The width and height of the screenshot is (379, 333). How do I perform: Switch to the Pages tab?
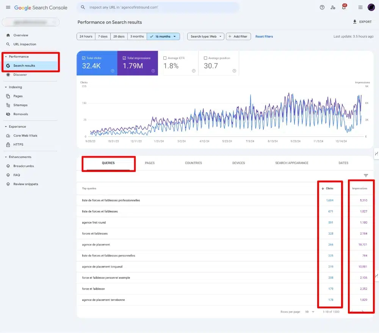[150, 163]
